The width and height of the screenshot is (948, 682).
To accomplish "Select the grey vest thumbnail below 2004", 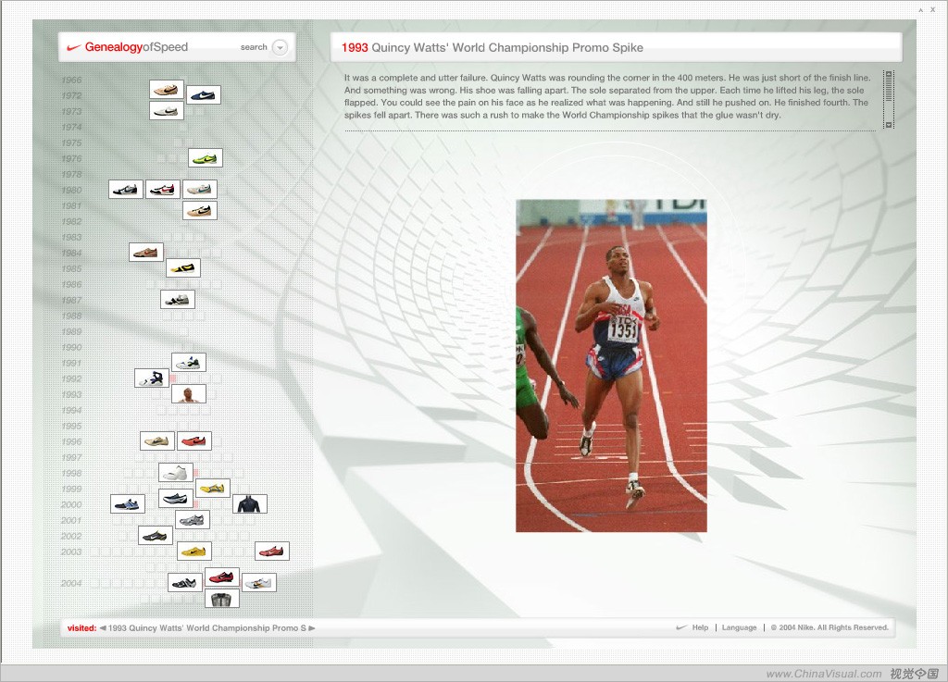I will [222, 599].
